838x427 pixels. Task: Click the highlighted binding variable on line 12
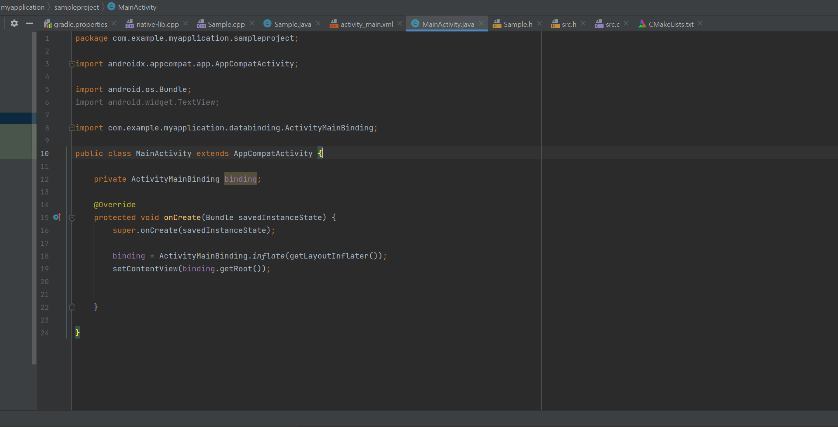pyautogui.click(x=240, y=179)
